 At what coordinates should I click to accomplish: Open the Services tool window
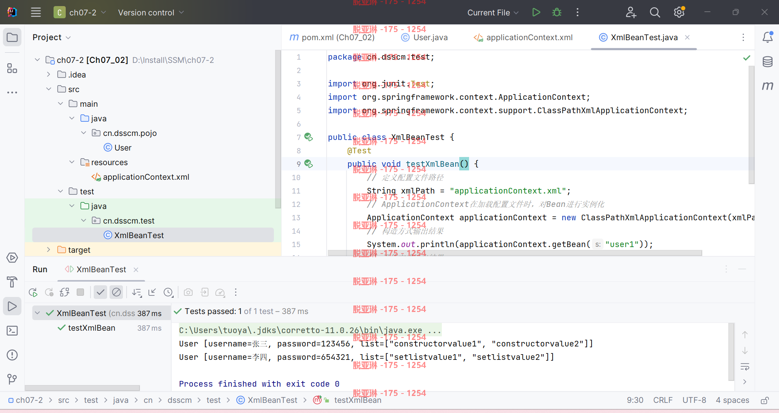pos(12,258)
